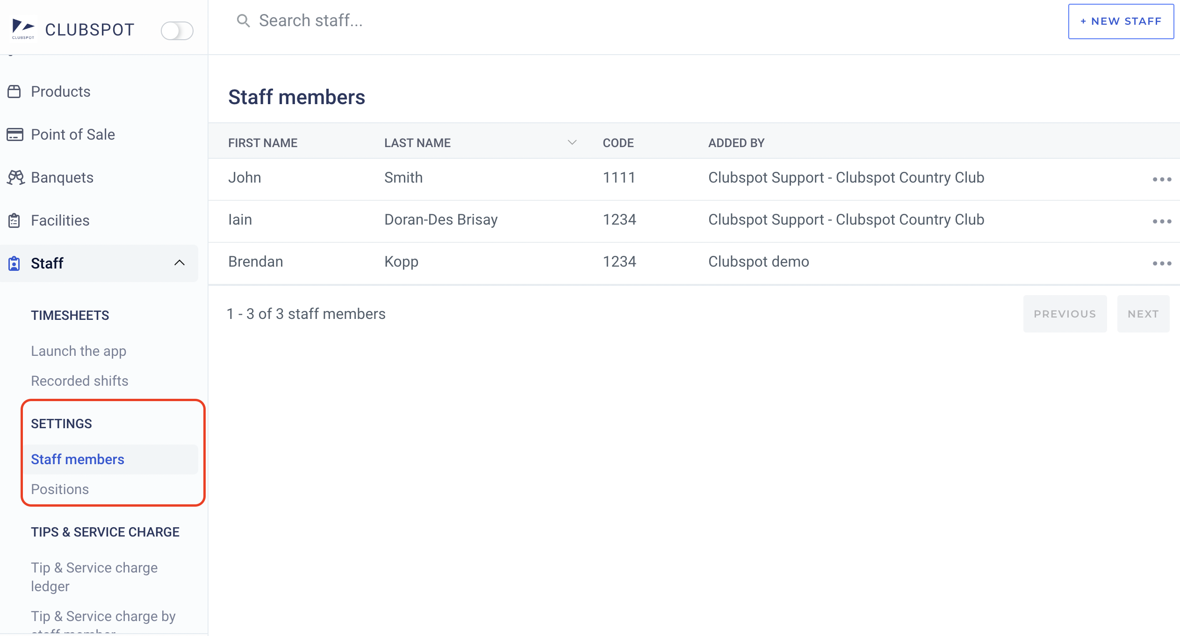This screenshot has height=636, width=1180.
Task: Click the Point of Sale card icon
Action: coord(14,134)
